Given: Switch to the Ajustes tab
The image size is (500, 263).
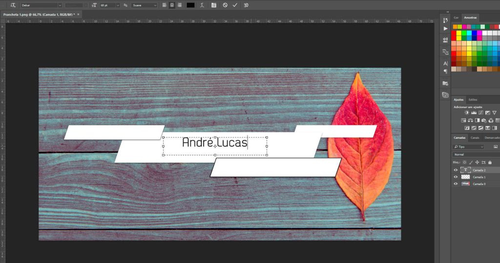Looking at the screenshot, I should pyautogui.click(x=458, y=99).
